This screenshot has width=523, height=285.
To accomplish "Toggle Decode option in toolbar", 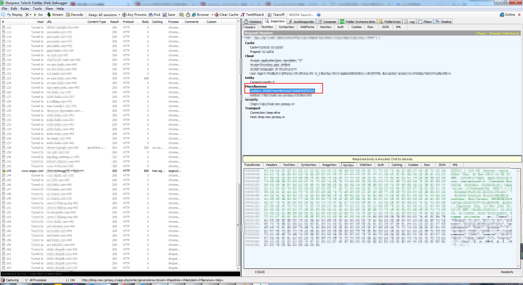I will (x=74, y=15).
